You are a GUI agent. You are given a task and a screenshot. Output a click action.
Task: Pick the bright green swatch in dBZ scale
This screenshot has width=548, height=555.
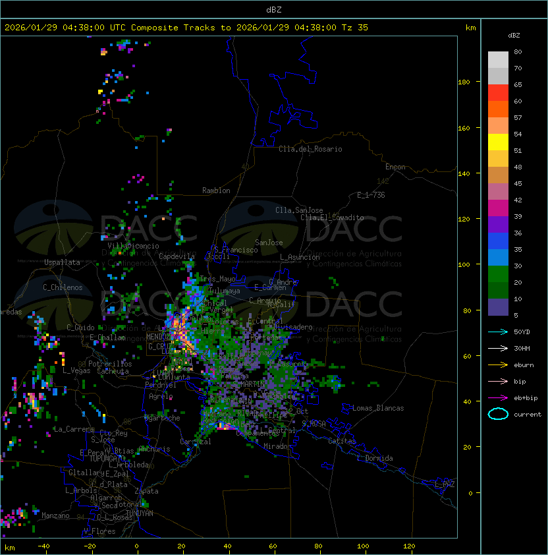tap(498, 274)
